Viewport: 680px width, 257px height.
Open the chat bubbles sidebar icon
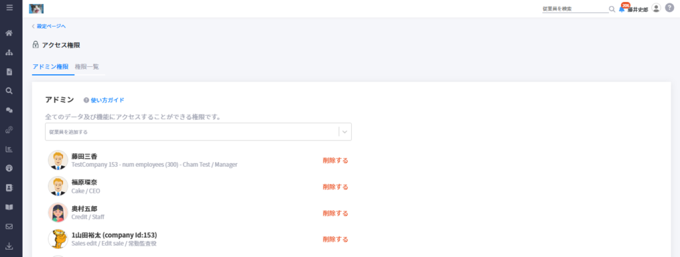click(9, 111)
